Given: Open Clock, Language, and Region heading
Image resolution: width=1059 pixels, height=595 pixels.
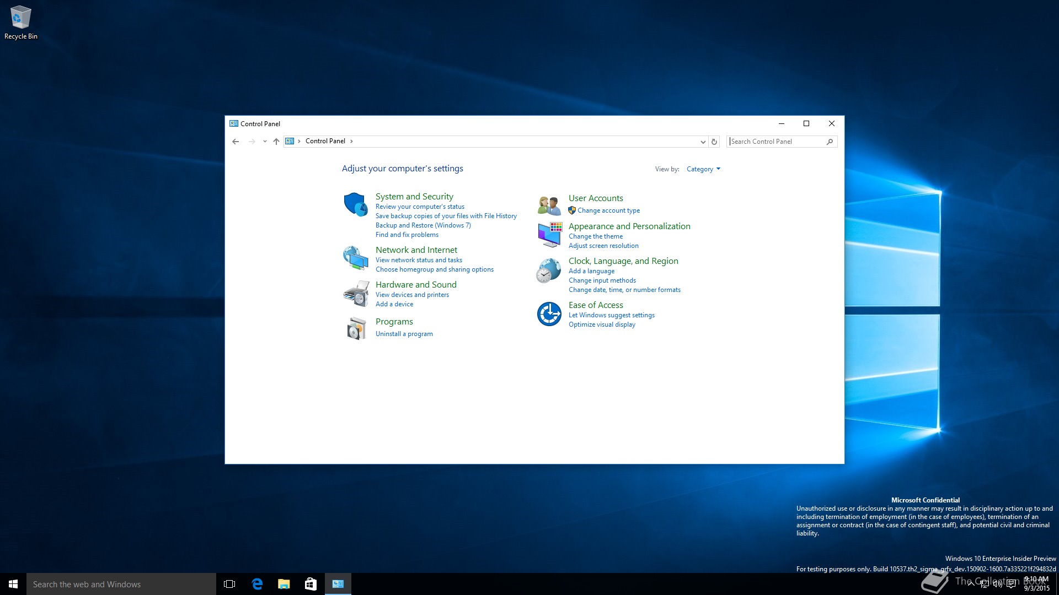Looking at the screenshot, I should (x=623, y=261).
